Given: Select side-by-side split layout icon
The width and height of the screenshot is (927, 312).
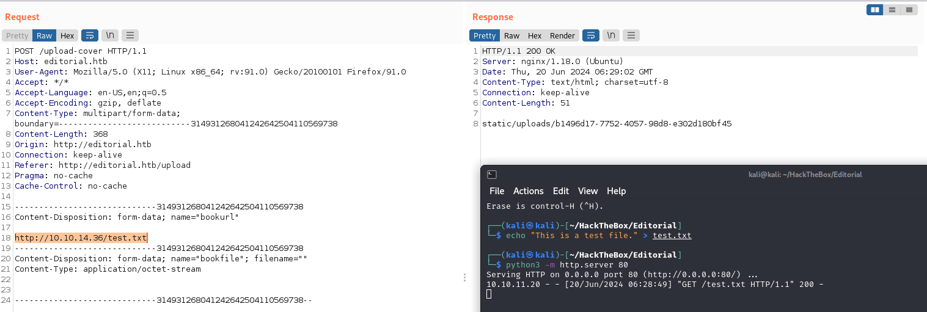Looking at the screenshot, I should tap(875, 10).
